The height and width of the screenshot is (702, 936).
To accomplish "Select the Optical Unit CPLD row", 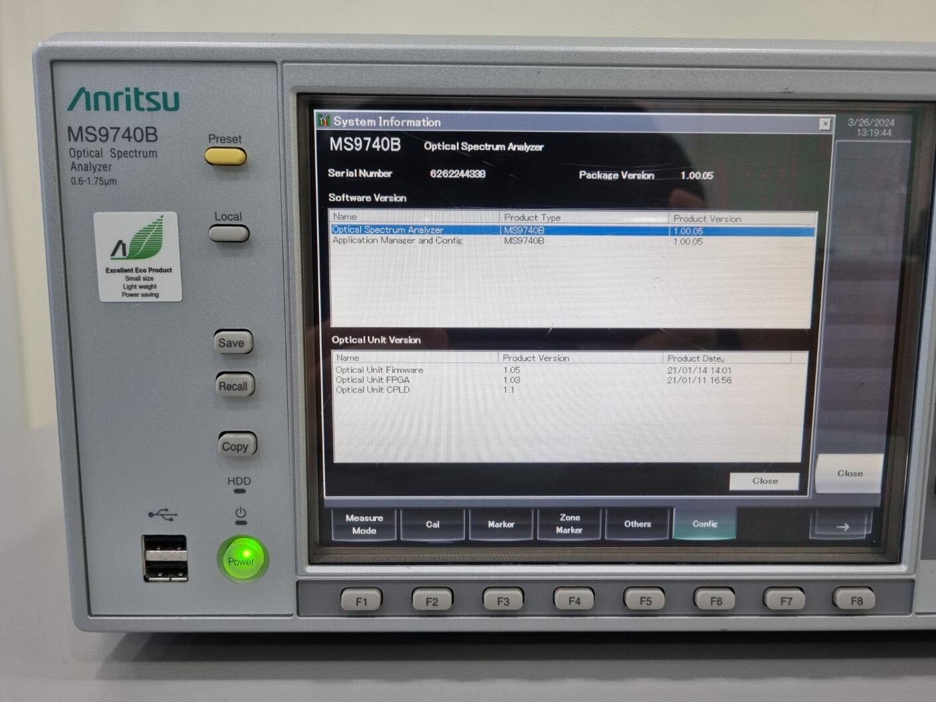I will (569, 390).
